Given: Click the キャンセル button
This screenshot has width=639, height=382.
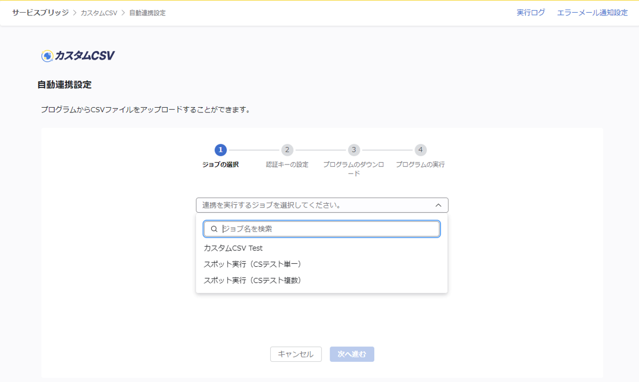Looking at the screenshot, I should [296, 354].
